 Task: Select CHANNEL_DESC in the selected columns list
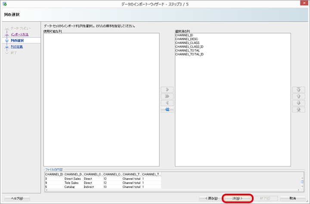tap(186, 39)
